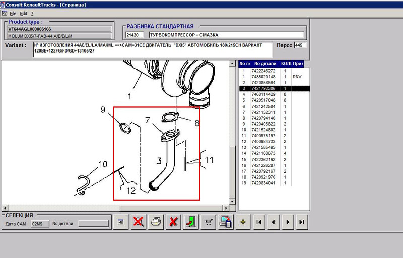Click callout number 9 in the diagram
The width and height of the screenshot is (403, 258).
[x=103, y=110]
